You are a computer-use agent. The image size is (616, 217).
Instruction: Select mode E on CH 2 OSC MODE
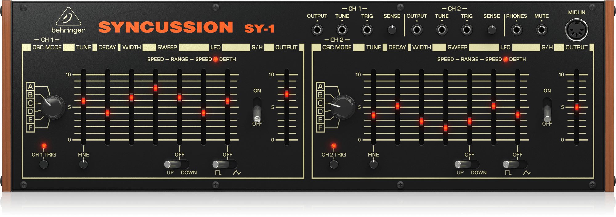[x=321, y=120]
